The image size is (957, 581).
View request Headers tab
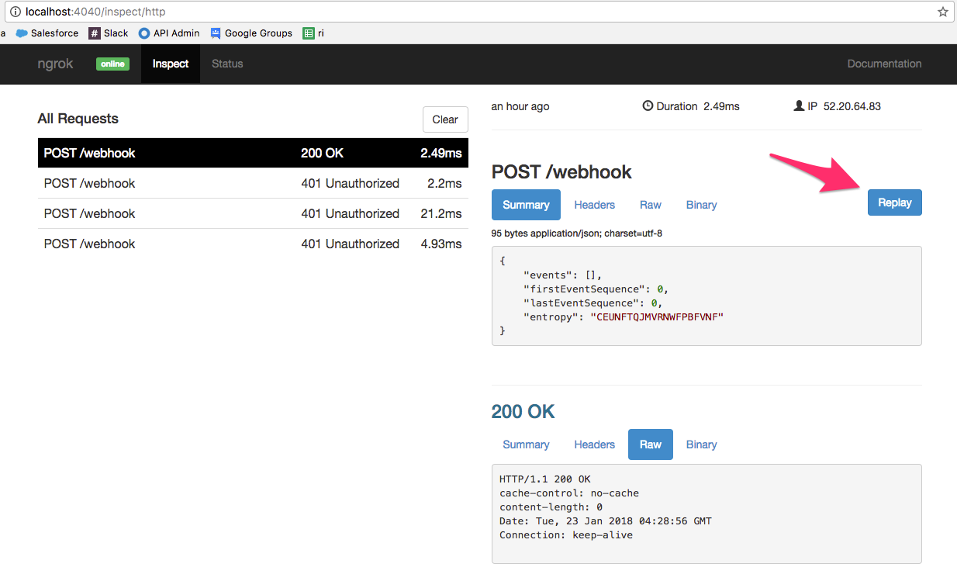[594, 204]
